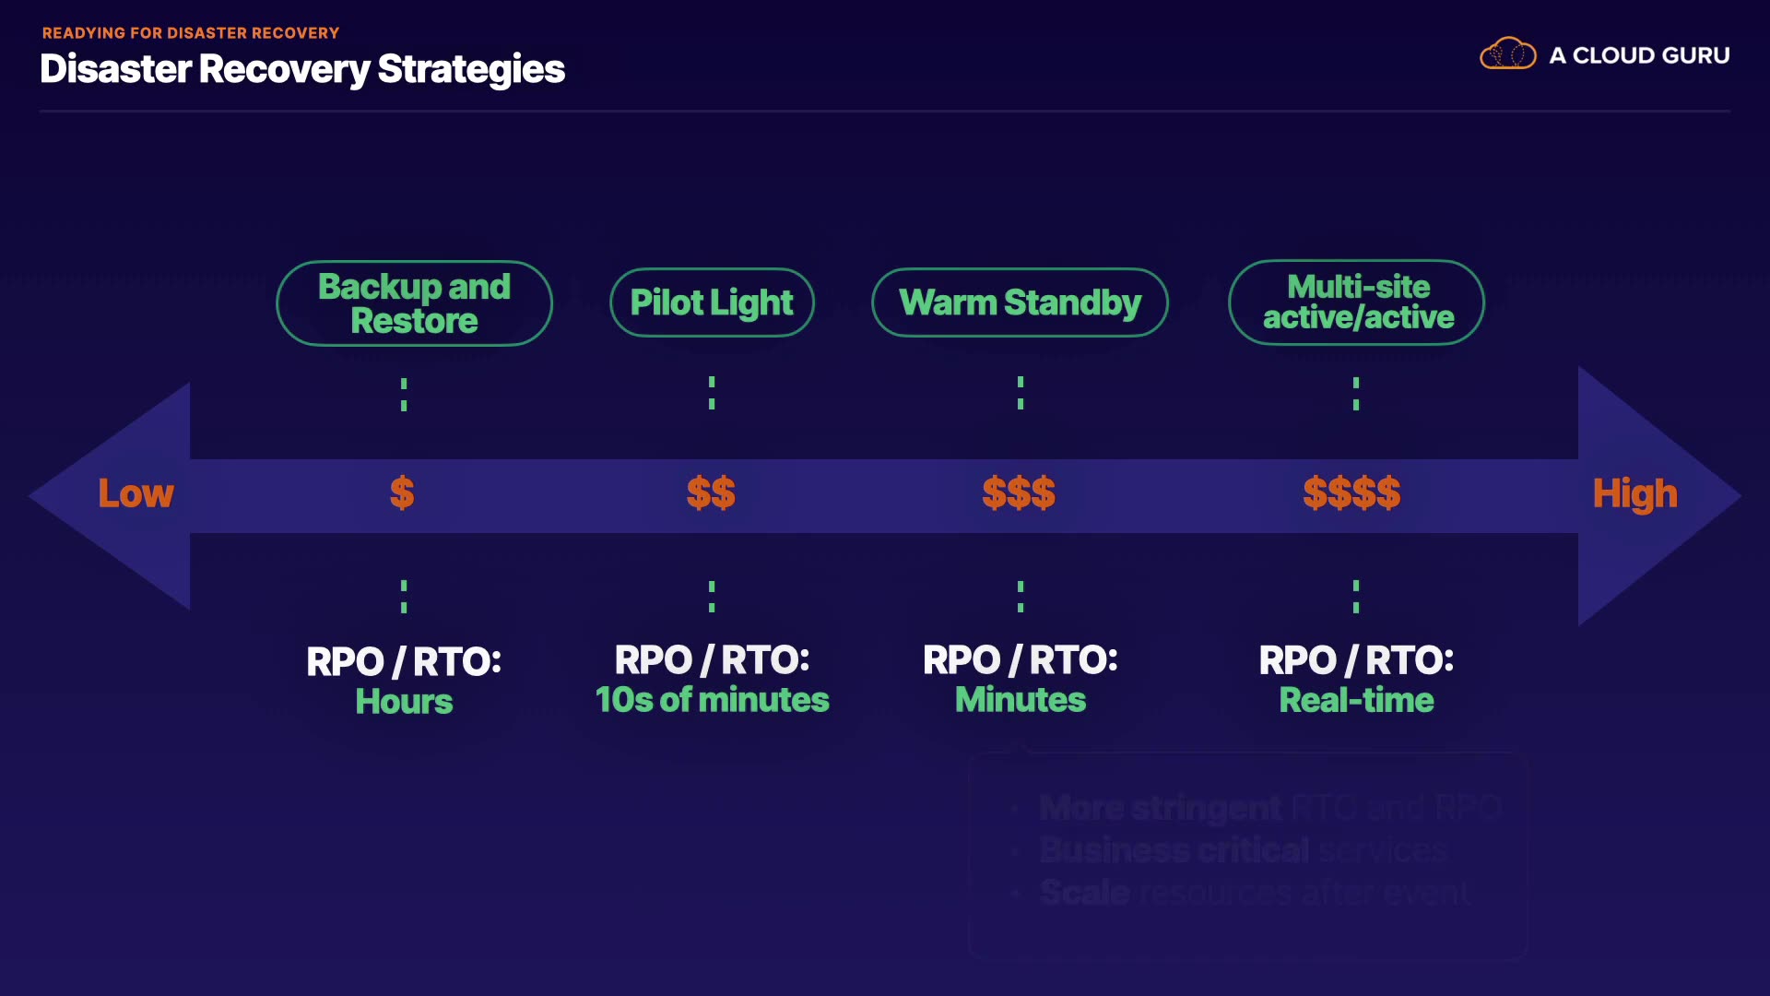Click the A CLOUD GURU brand text
Viewport: 1770px width, 996px height.
pyautogui.click(x=1639, y=55)
